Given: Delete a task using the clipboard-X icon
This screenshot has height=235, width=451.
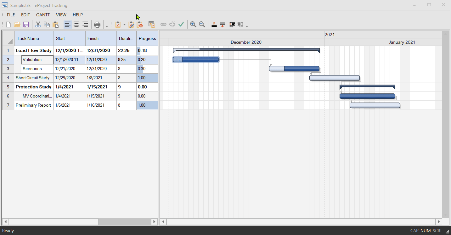Looking at the screenshot, I should coord(140,25).
